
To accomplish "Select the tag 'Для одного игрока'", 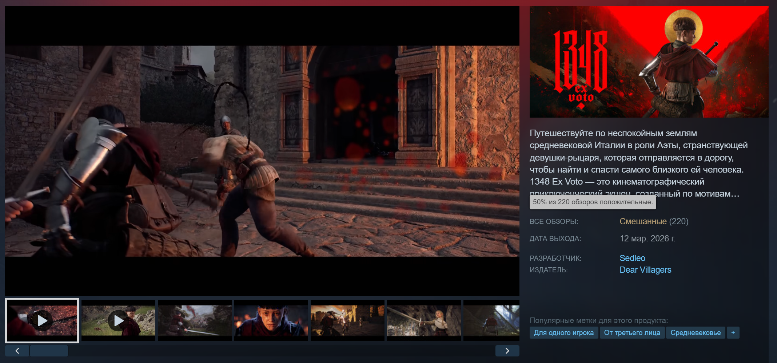I will coord(564,333).
